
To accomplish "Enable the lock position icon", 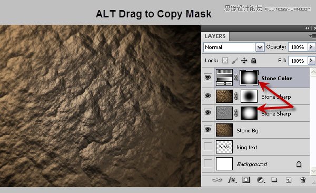I will pyautogui.click(x=244, y=60).
